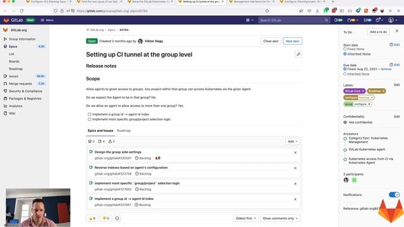The width and height of the screenshot is (404, 227).
Task: Give a thumbs up reaction
Action: point(92,218)
